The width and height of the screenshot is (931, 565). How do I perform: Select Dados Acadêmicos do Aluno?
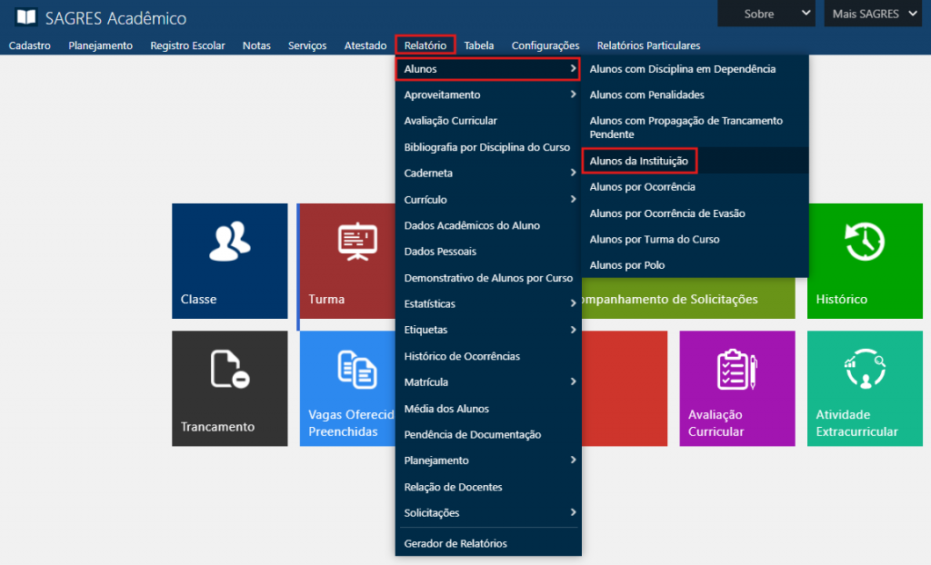(471, 225)
